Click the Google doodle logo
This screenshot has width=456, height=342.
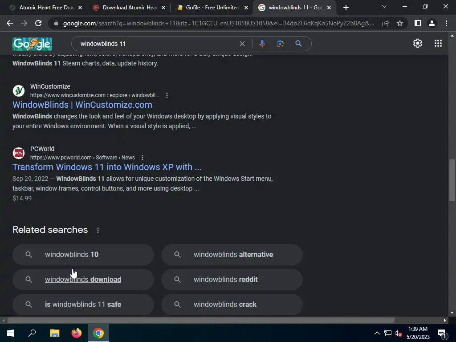point(32,44)
